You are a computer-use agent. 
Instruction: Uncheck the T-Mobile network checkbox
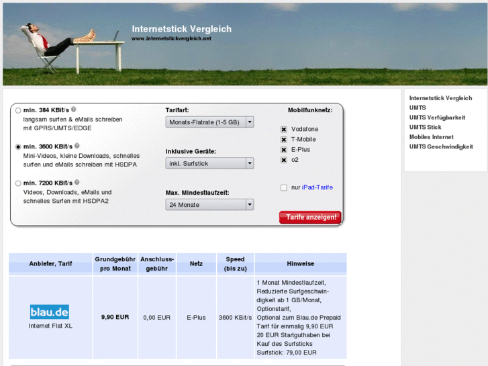(284, 139)
